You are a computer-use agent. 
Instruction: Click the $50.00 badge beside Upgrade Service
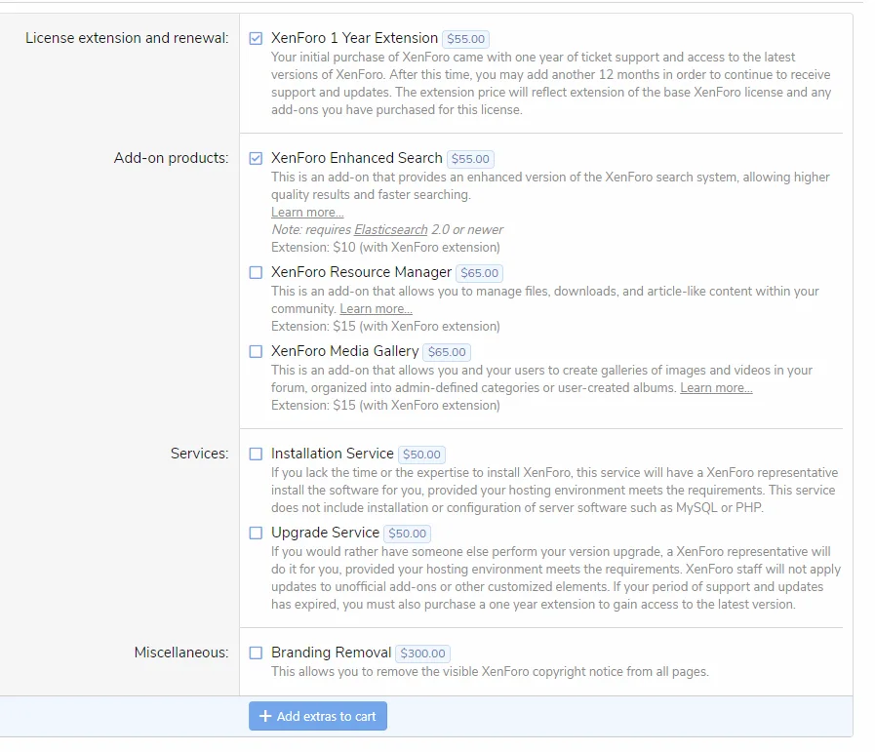(x=407, y=534)
